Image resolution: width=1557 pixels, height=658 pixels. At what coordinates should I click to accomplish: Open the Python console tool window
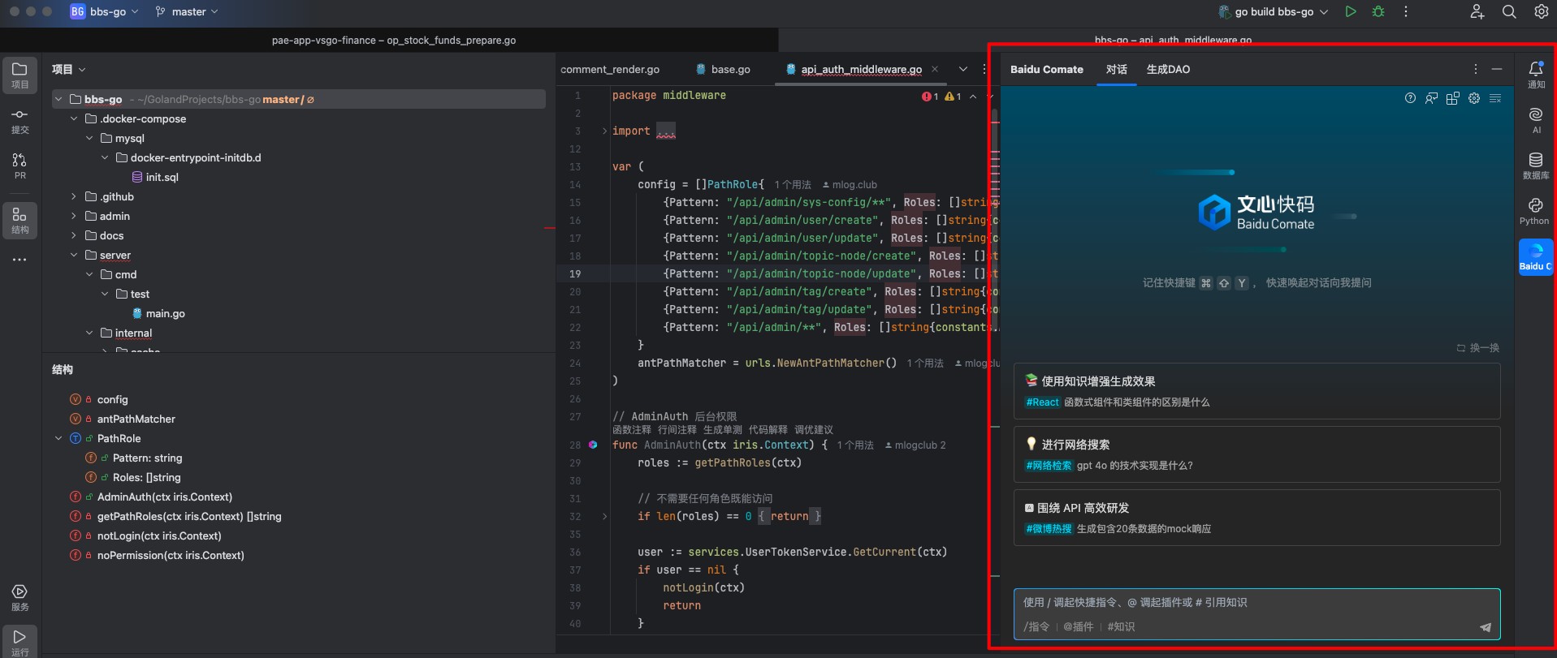1535,211
